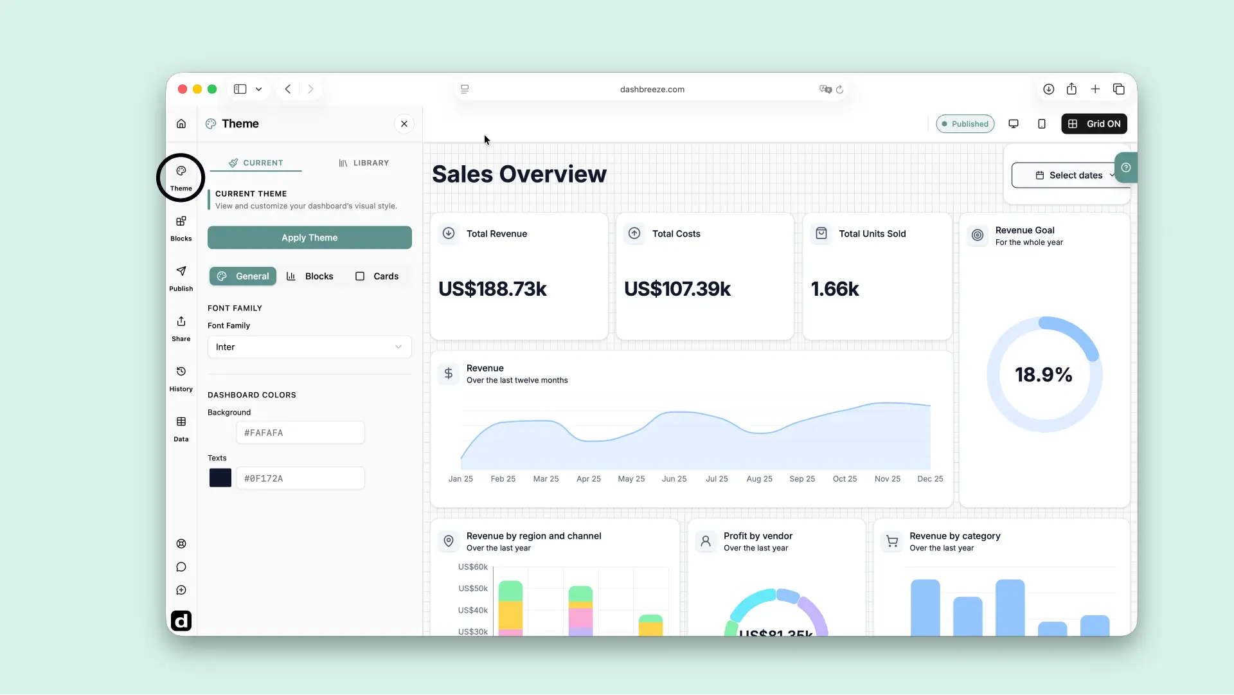Click the Texts color swatch
This screenshot has height=695, width=1234.
coord(220,478)
